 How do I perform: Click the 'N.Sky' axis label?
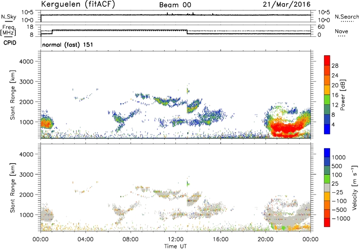9,17
